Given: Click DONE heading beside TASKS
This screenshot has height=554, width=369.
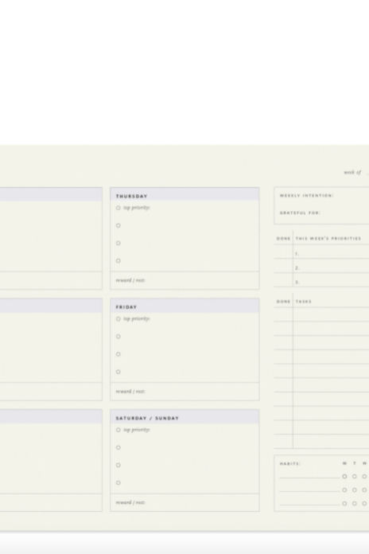Looking at the screenshot, I should [283, 302].
